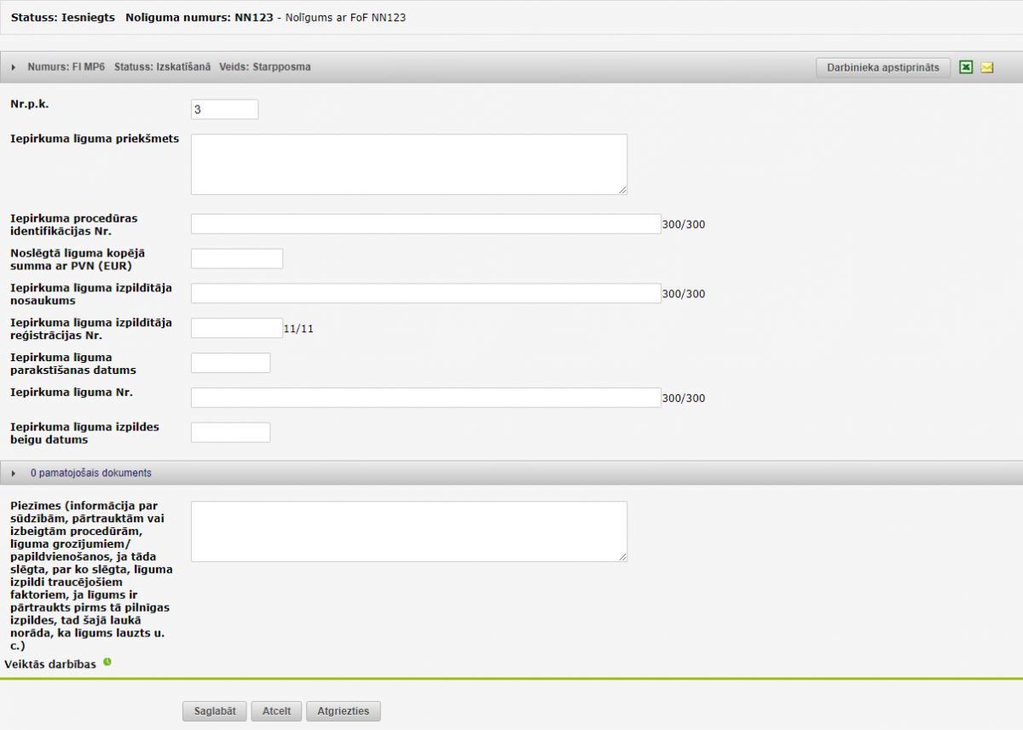Save the form with Saglabāt
Screen dimensions: 1023x730
tap(215, 711)
